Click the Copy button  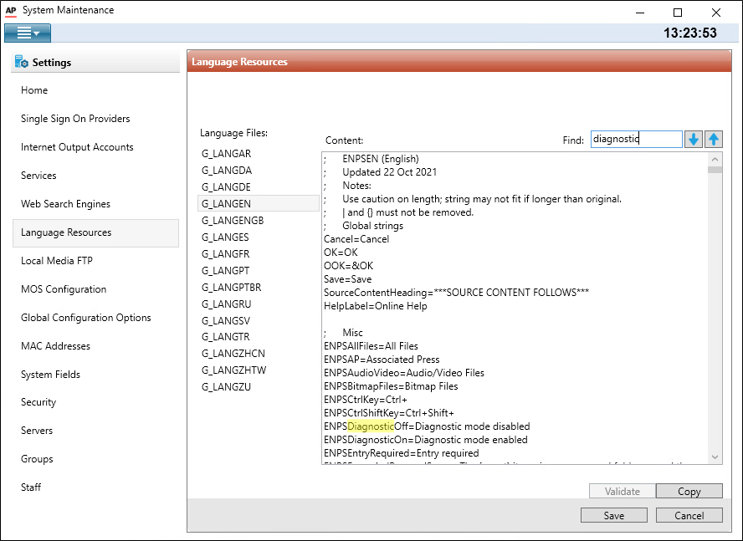click(x=689, y=492)
